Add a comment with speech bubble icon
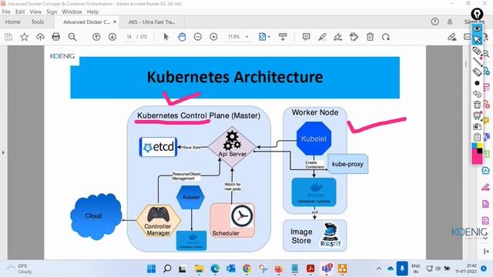 click(307, 37)
